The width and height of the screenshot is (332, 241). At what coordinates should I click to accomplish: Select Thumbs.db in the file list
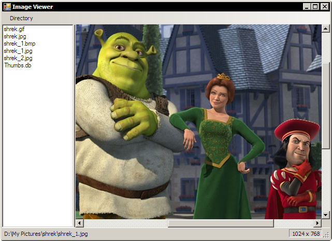18,65
